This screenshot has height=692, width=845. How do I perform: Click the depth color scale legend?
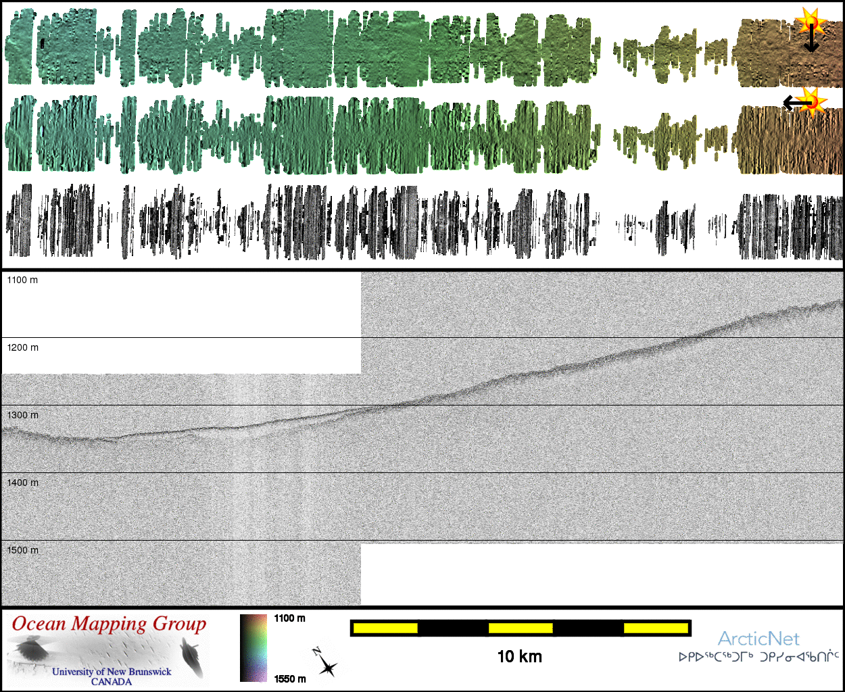254,647
